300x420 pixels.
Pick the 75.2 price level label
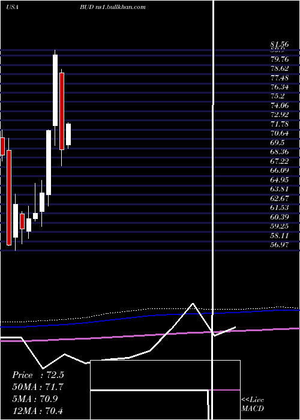[x=277, y=96]
